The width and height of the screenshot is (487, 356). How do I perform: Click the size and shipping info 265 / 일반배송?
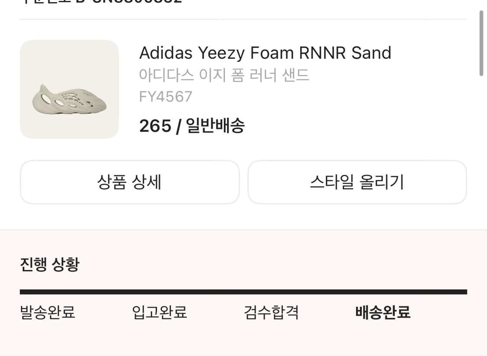click(x=192, y=125)
